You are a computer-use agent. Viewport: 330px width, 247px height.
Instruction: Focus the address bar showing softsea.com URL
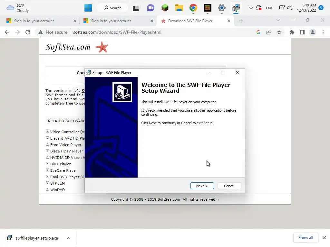(x=117, y=32)
